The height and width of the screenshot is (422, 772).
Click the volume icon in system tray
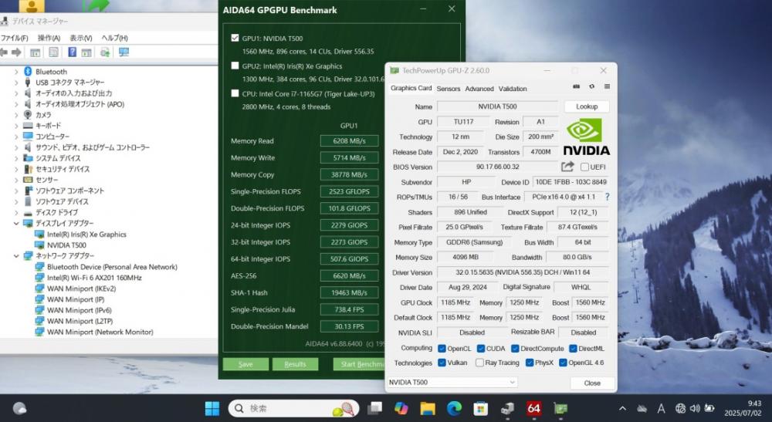695,408
